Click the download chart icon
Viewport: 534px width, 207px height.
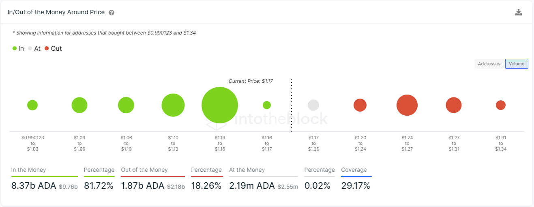click(x=518, y=12)
